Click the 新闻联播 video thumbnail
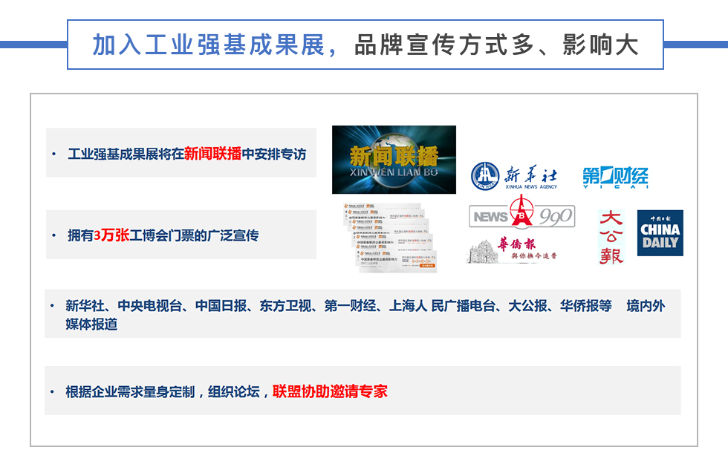Image resolution: width=728 pixels, height=476 pixels. tap(394, 160)
